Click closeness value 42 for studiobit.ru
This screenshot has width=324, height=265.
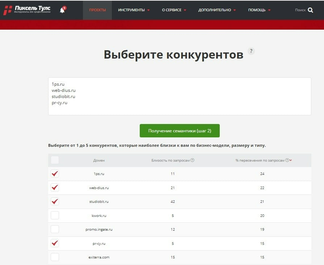click(x=173, y=202)
